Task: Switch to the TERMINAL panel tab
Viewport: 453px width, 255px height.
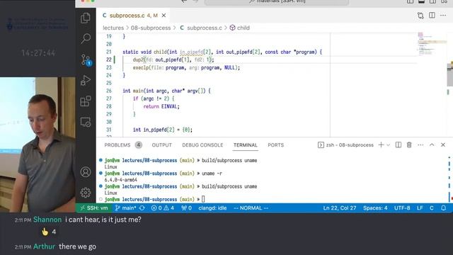Action: tap(246, 144)
